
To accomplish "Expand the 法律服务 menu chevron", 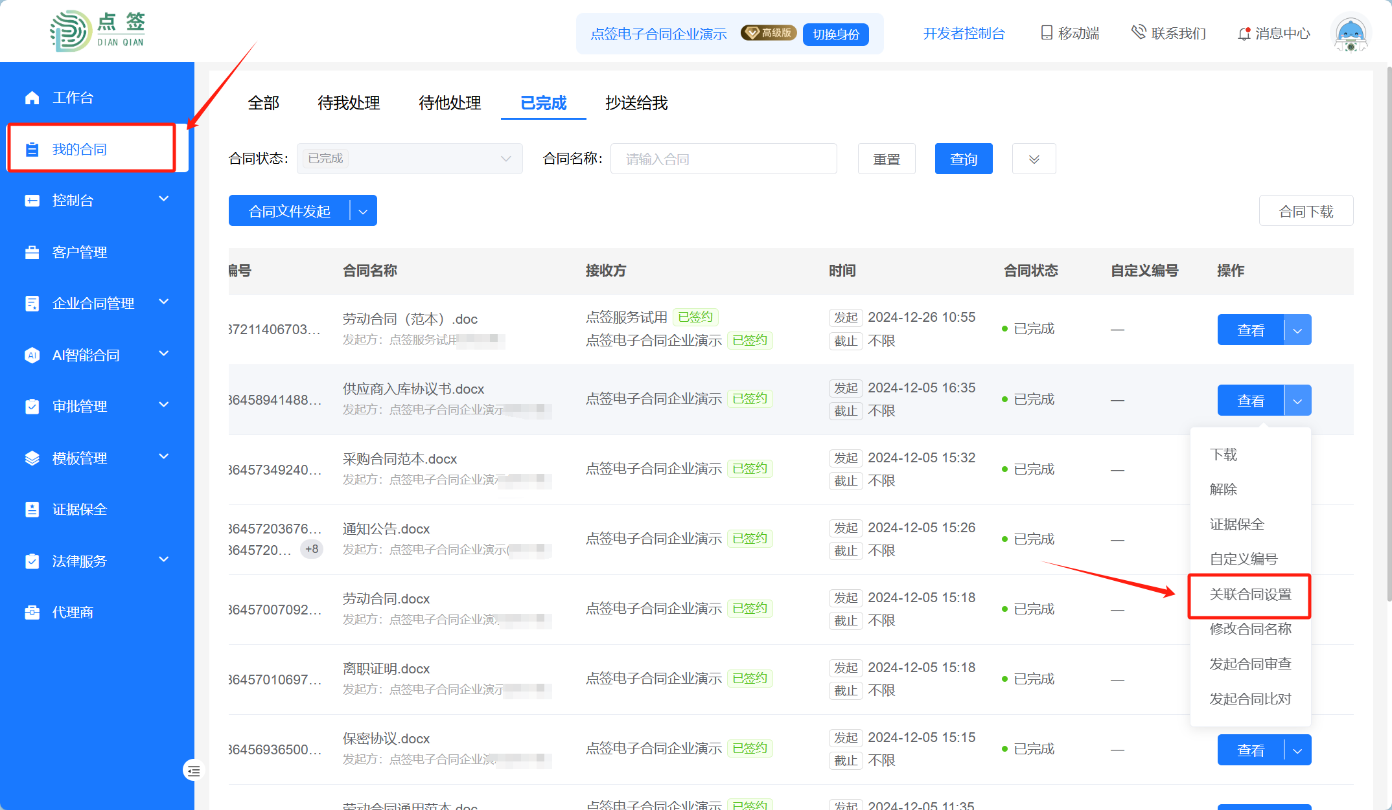I will click(x=164, y=559).
